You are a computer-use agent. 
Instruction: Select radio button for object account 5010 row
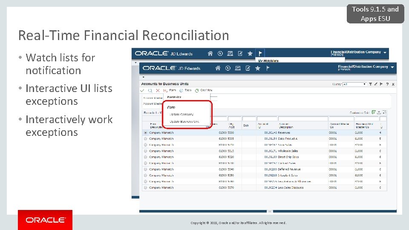(x=146, y=145)
